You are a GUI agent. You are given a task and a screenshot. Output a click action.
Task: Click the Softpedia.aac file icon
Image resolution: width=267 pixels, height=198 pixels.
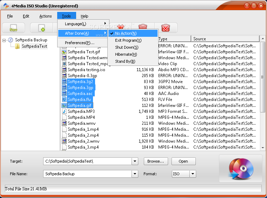(x=64, y=94)
